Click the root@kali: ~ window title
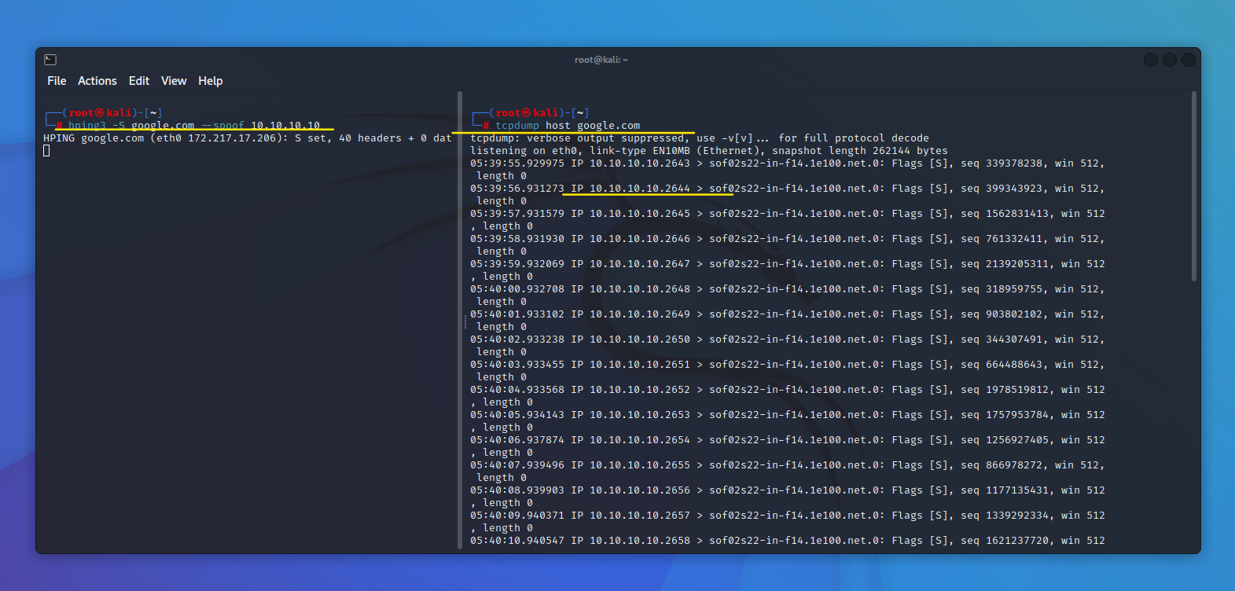Image resolution: width=1235 pixels, height=591 pixels. 601,60
